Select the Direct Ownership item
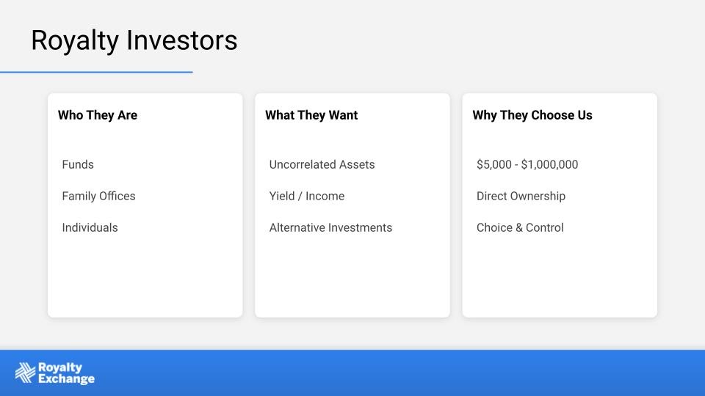 tap(521, 197)
